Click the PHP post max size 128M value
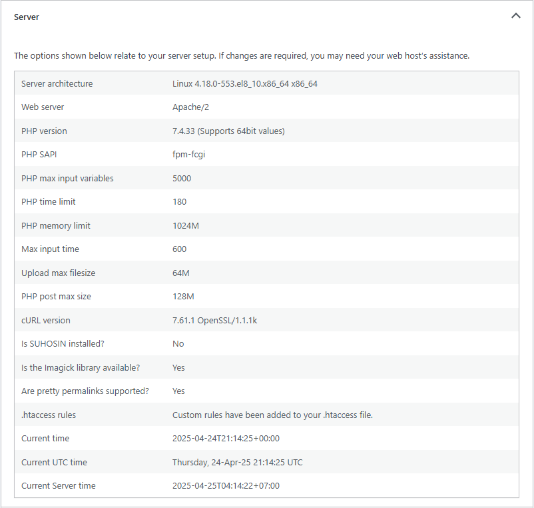The height and width of the screenshot is (508, 534). point(183,297)
